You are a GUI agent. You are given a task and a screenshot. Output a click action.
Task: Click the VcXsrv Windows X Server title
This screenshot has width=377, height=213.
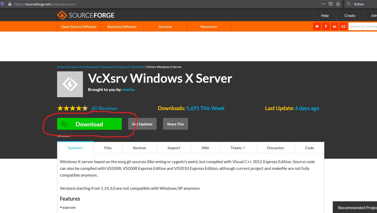[x=160, y=78]
